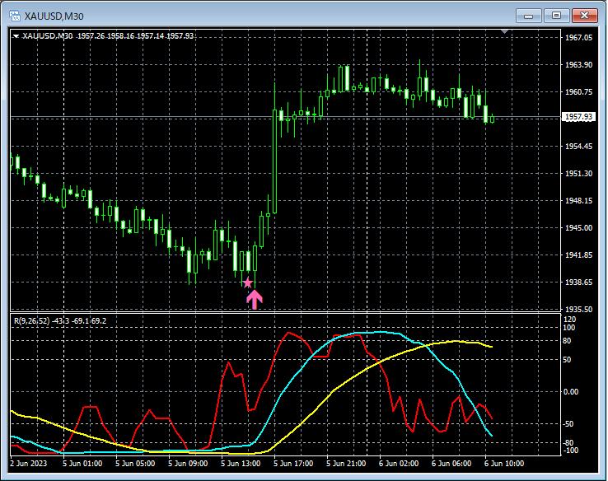This screenshot has height=481, width=608.
Task: Click the 1960.75 price scale value
Action: [578, 92]
